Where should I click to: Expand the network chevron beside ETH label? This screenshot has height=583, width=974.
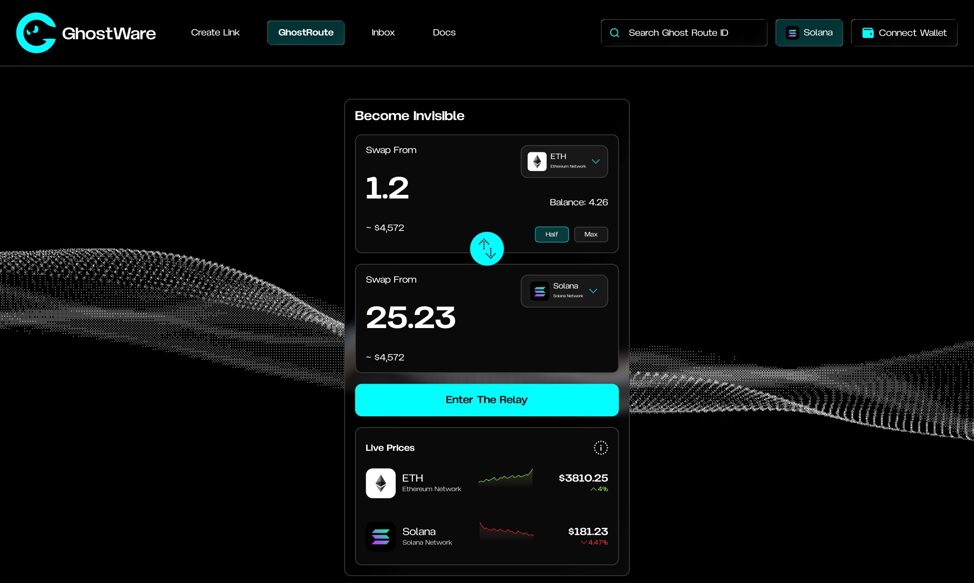pos(596,161)
